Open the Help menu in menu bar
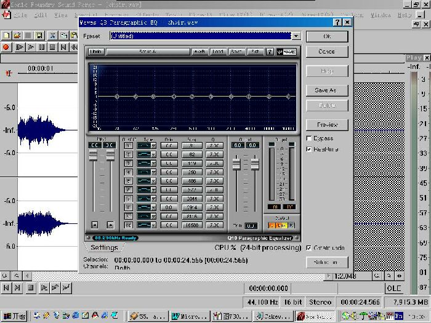 coord(405,15)
